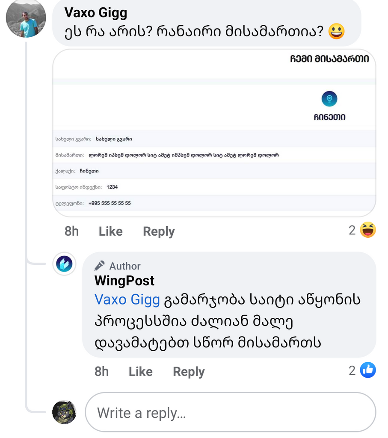388x438 pixels.
Task: Click the blue location pin icon
Action: 329,99
